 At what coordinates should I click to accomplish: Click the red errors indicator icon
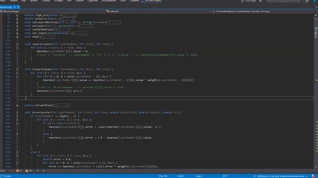(18, 171)
